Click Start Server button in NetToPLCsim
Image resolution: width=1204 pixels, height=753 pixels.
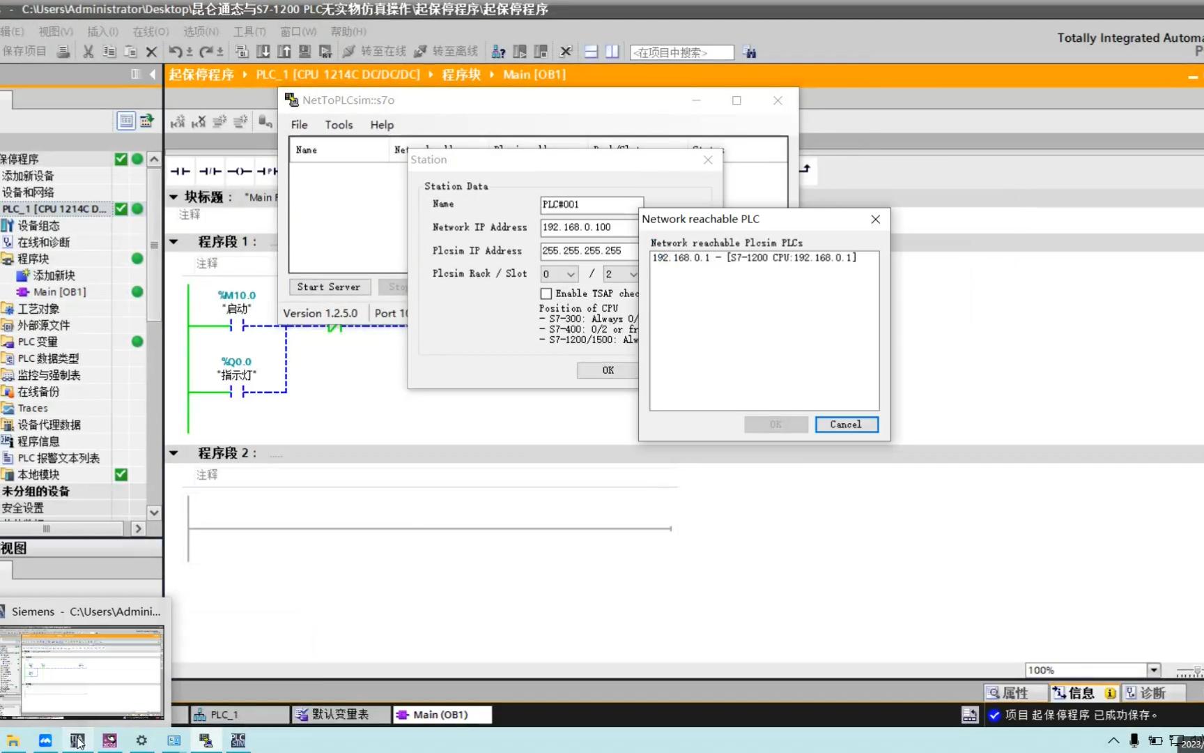point(328,287)
